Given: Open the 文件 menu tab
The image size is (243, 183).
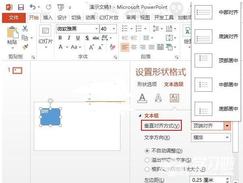Looking at the screenshot, I should click(x=14, y=18).
